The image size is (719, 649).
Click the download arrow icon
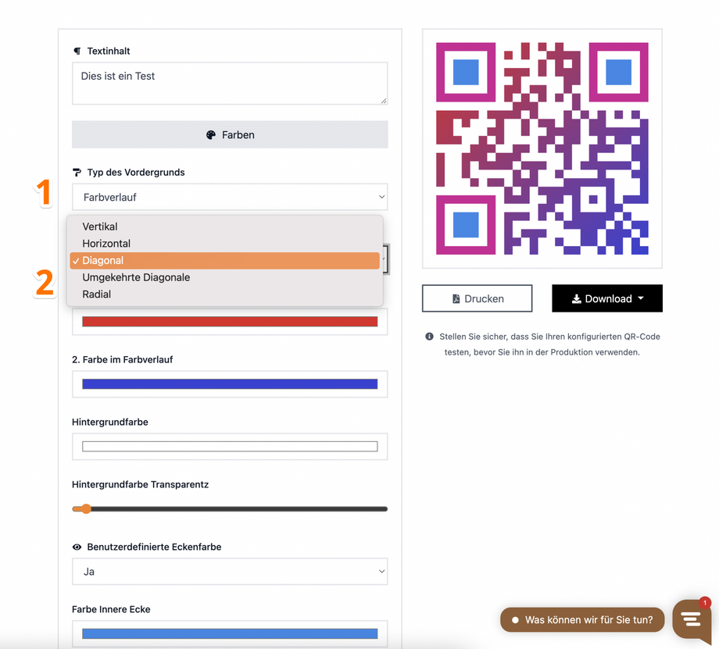point(576,299)
